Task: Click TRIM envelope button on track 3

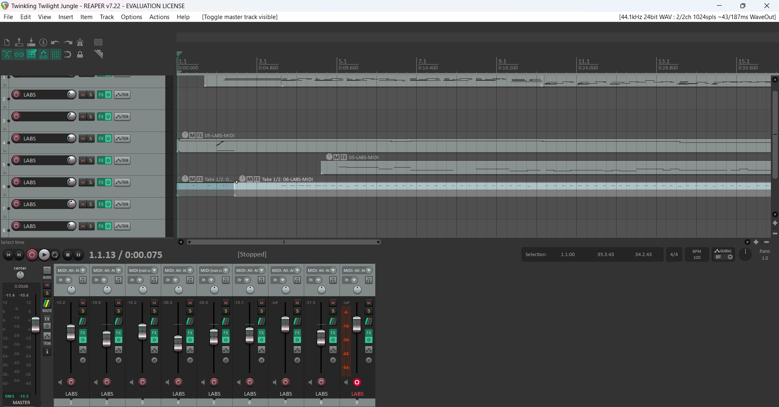Action: coord(122,116)
